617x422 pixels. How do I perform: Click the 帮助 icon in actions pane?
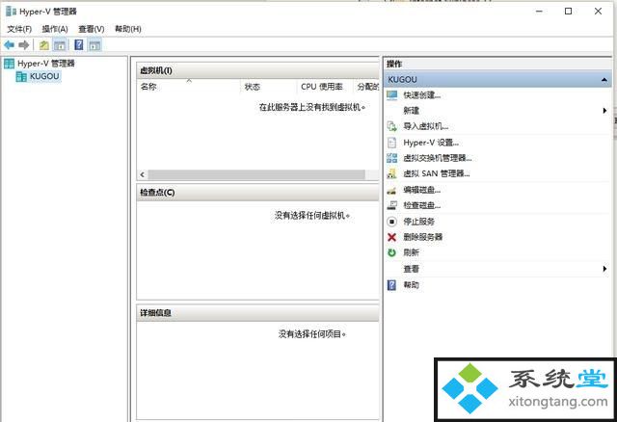[392, 285]
